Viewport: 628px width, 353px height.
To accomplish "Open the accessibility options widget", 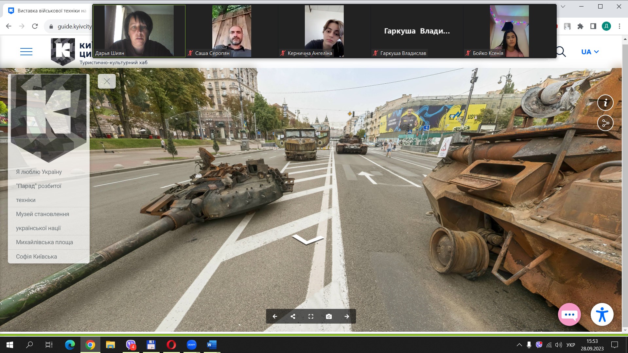I will (x=602, y=315).
